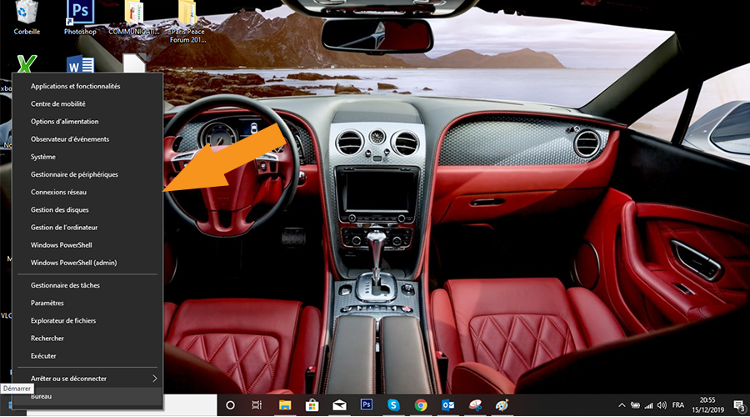Open Task View on taskbar

[x=257, y=405]
